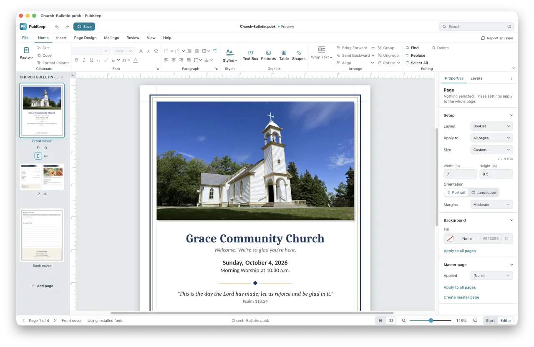The height and width of the screenshot is (347, 534).
Task: Open the Page Design ribbon tab
Action: [85, 38]
